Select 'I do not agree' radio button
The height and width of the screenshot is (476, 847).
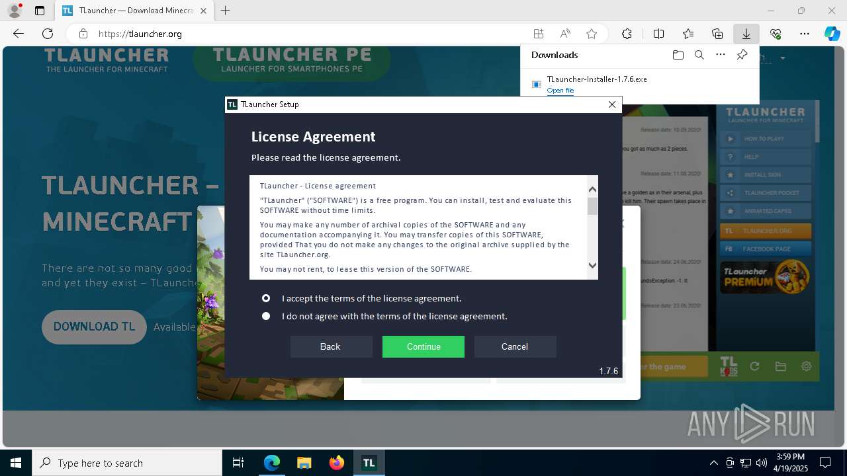[266, 316]
